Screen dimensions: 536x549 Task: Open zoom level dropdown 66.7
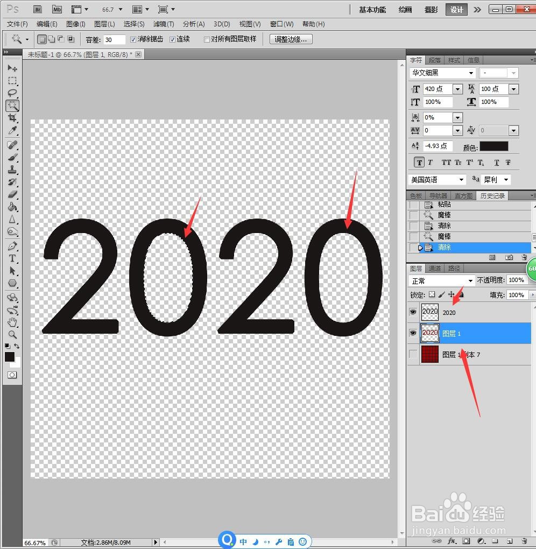[121, 10]
